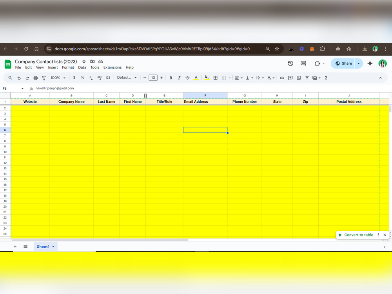This screenshot has width=392, height=294.
Task: Format as percent
Action: tap(82, 78)
